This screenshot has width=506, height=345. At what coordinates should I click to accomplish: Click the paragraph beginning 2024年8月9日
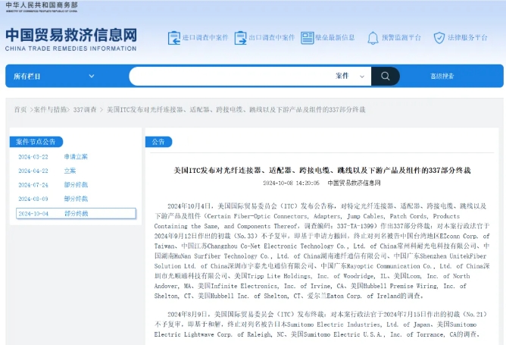point(322,324)
